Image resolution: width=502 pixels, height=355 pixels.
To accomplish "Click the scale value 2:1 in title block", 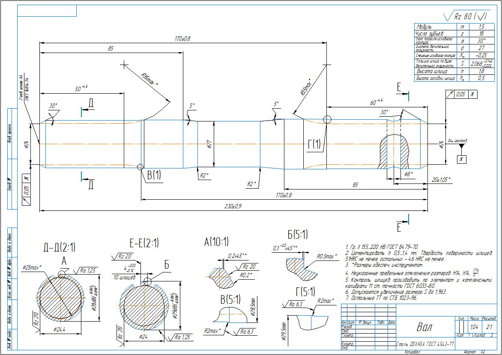I will [490, 327].
